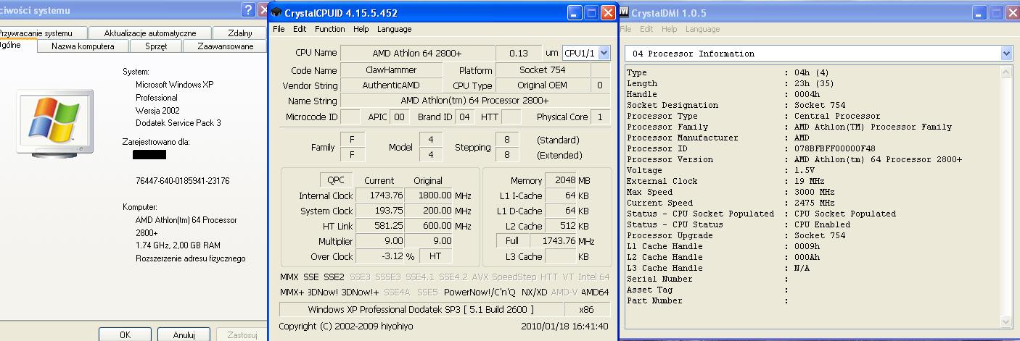Viewport: 1020px width, 341px height.
Task: Open the Help menu in CrystalCPUID
Action: (x=361, y=29)
